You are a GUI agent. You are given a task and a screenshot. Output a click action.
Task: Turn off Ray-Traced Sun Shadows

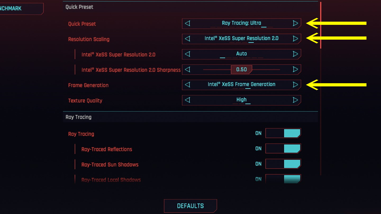coord(283,164)
